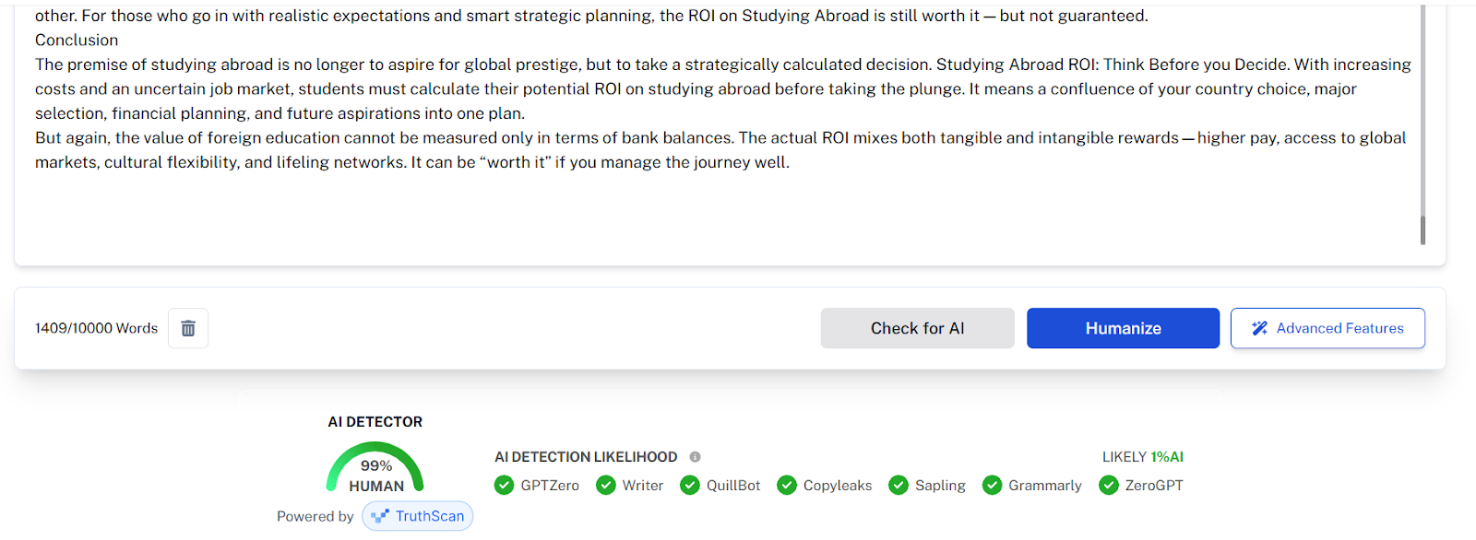Open Advanced Features
The image size is (1476, 540).
[1327, 328]
